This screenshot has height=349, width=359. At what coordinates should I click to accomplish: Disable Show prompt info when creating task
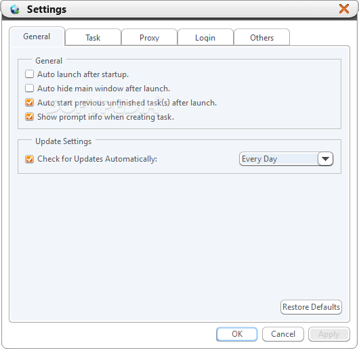[30, 116]
